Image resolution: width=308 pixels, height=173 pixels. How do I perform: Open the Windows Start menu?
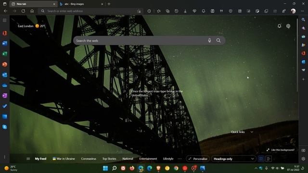[105, 168]
